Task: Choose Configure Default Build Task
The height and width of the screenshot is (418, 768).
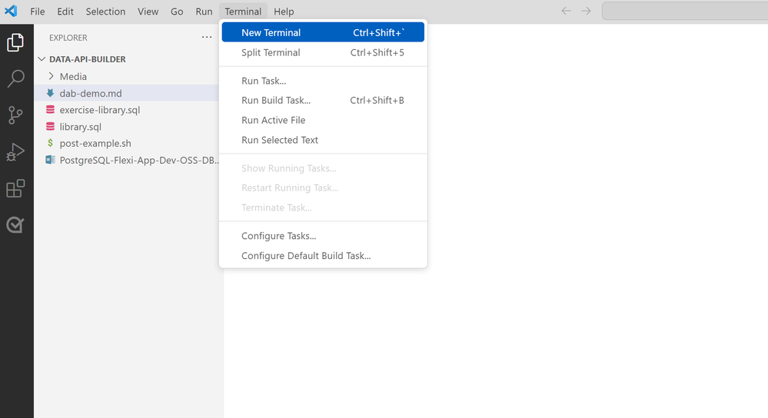Action: [x=323, y=256]
